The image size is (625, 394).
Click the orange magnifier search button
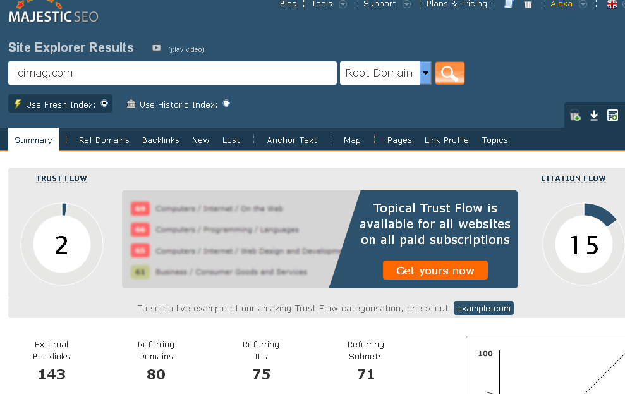pos(449,73)
